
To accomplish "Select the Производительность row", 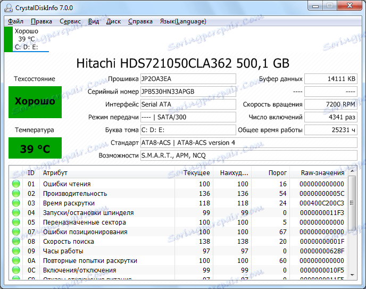I will pyautogui.click(x=179, y=194).
